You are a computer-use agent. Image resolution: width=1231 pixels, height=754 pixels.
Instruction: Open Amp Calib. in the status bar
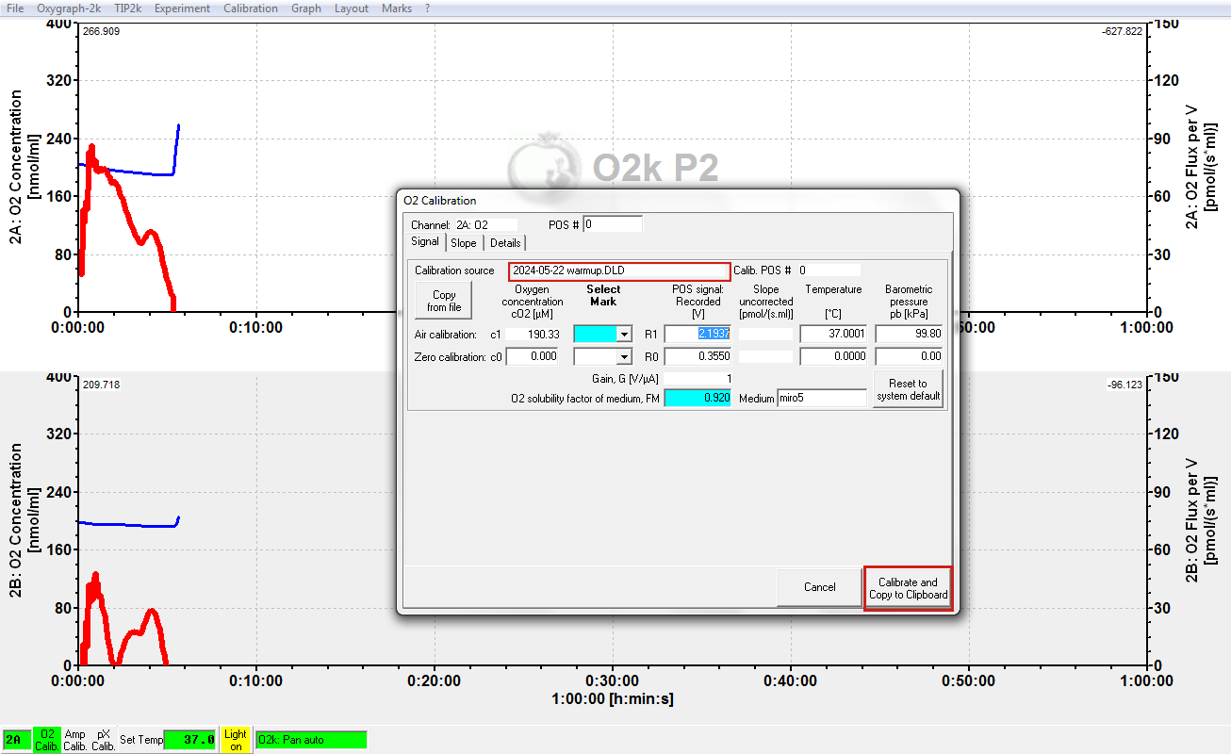point(75,740)
